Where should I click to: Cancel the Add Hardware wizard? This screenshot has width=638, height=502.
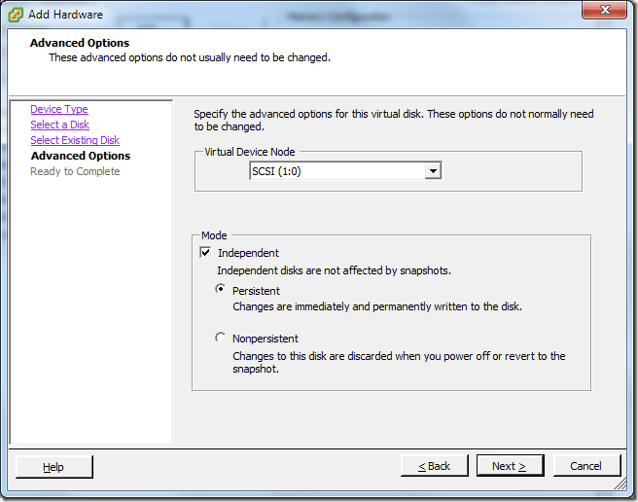coord(586,466)
